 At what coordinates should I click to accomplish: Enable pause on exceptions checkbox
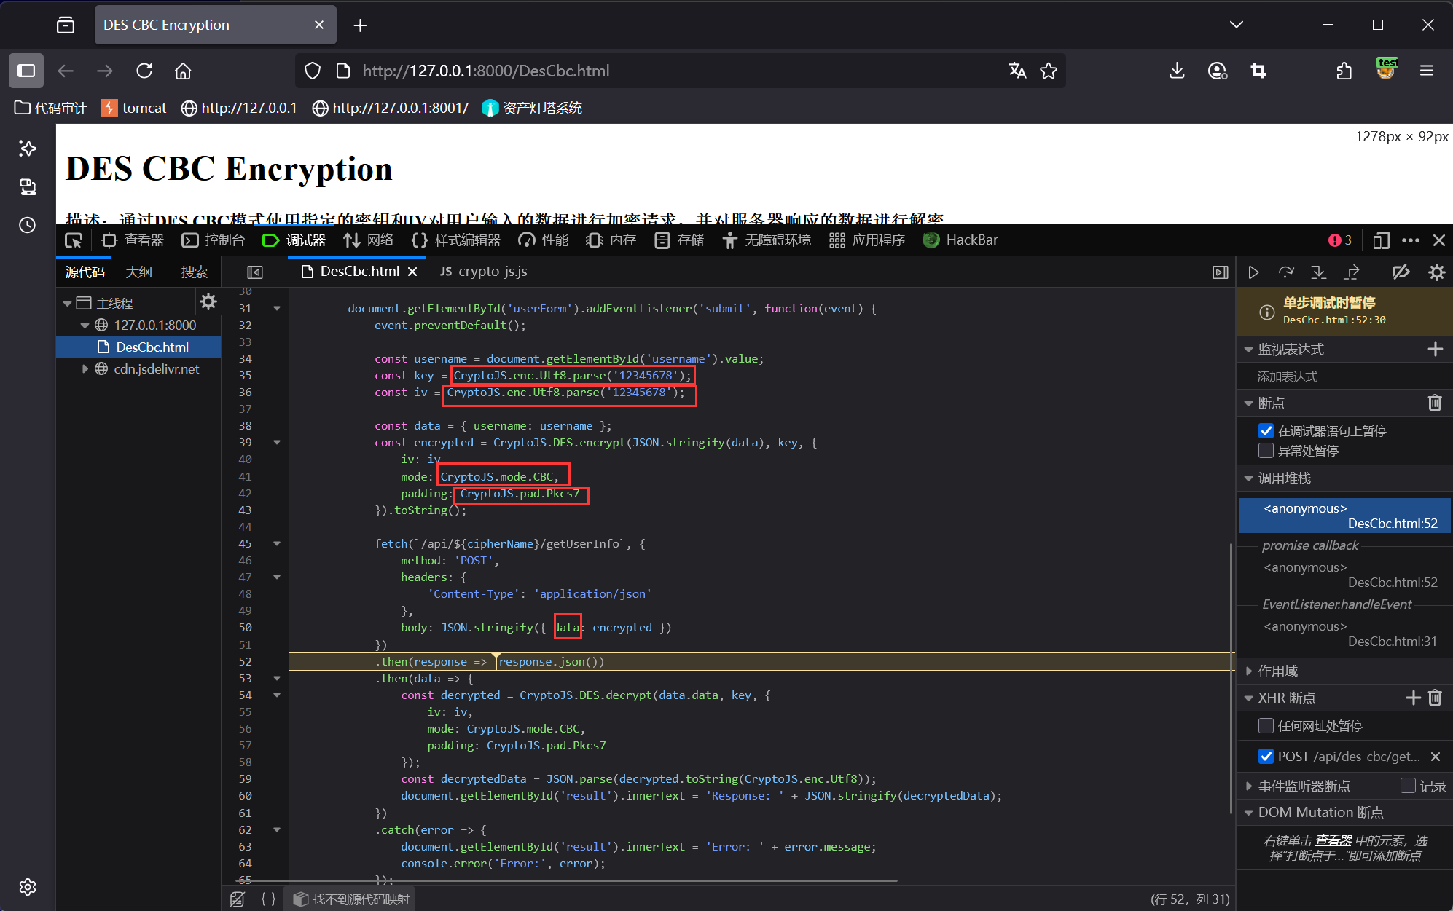pyautogui.click(x=1266, y=451)
